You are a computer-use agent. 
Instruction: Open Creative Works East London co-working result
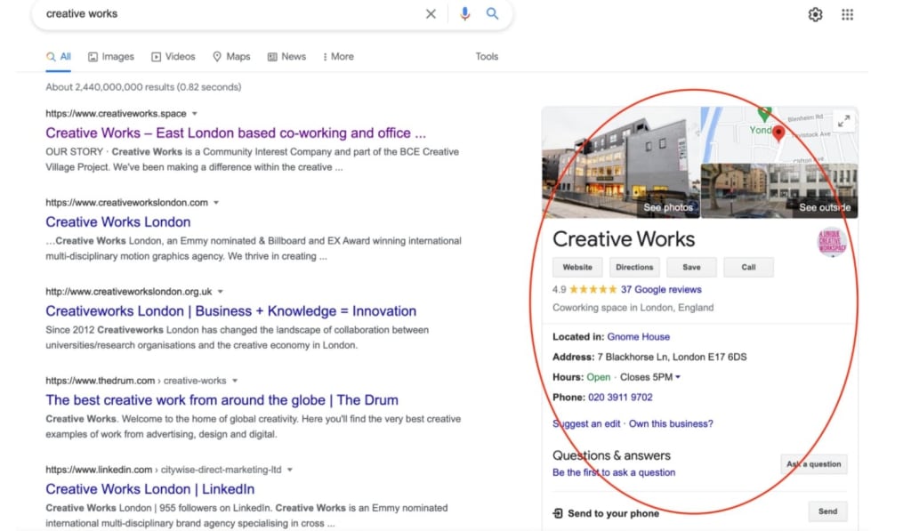click(236, 133)
